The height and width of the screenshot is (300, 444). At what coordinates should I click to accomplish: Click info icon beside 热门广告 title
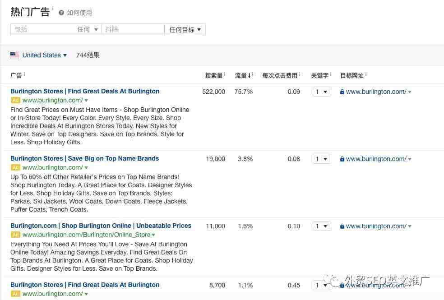coord(53,8)
